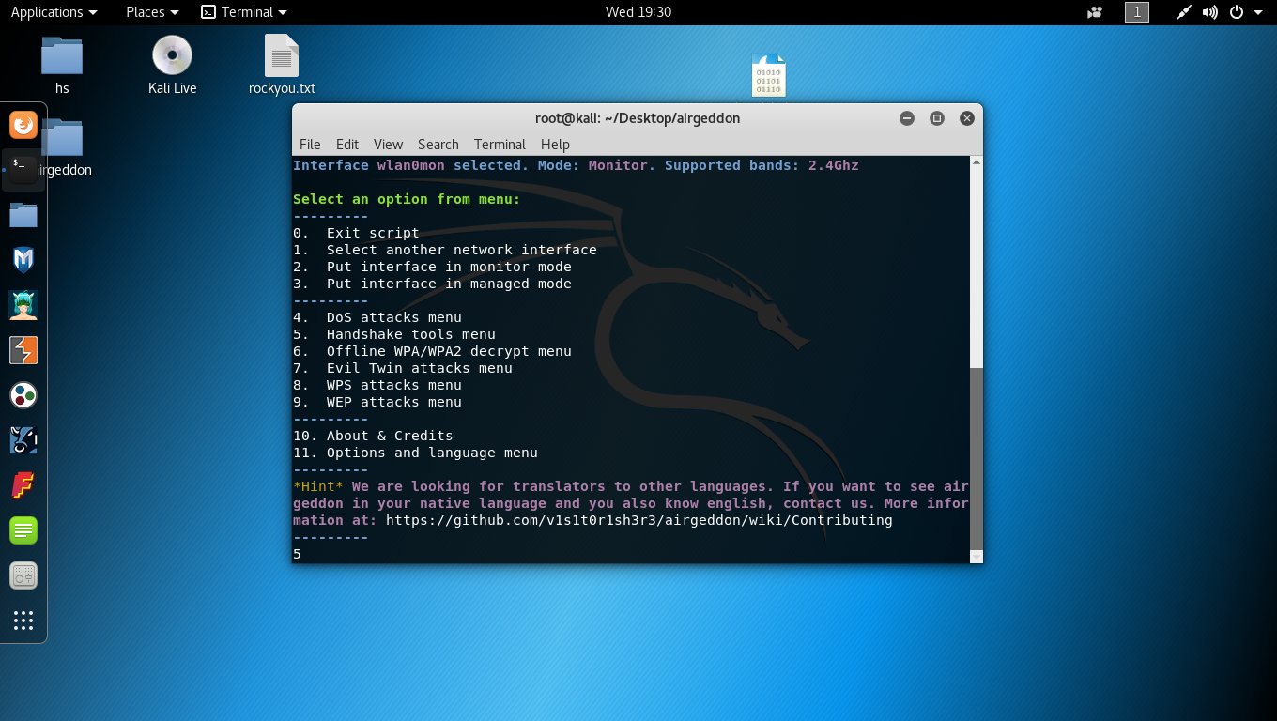
Task: Open the Places menu in the top bar
Action: 152,12
